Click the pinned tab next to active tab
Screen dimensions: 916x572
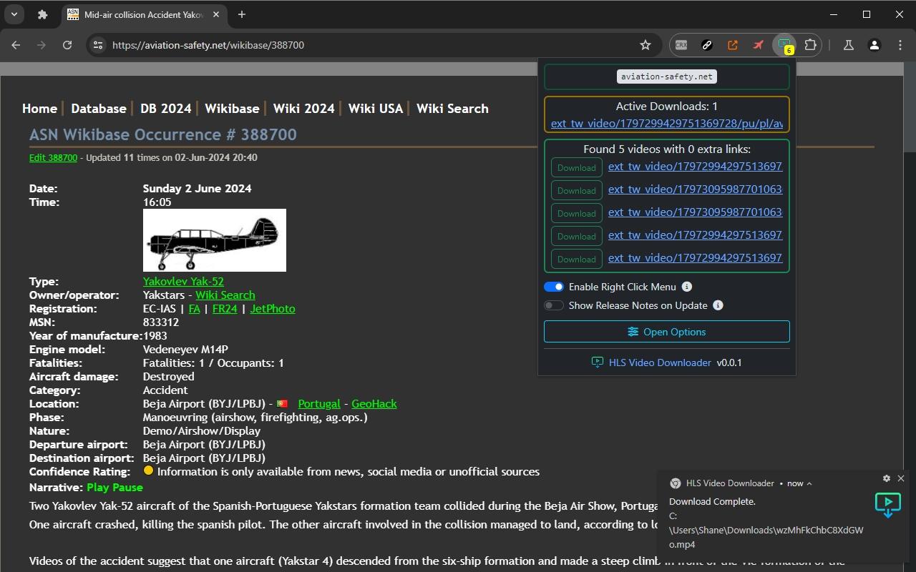pyautogui.click(x=42, y=14)
